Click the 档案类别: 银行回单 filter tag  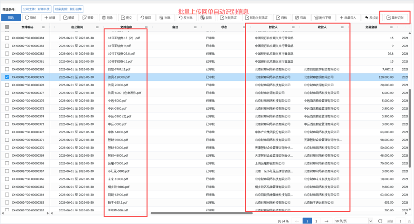[68, 9]
